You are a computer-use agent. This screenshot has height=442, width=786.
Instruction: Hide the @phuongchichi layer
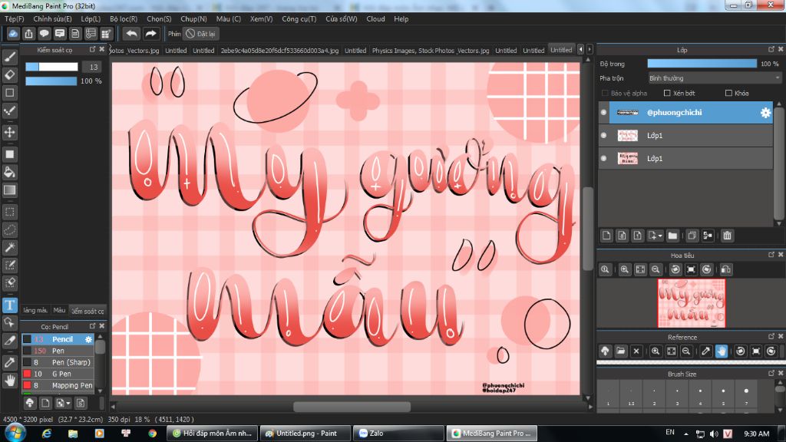[603, 113]
